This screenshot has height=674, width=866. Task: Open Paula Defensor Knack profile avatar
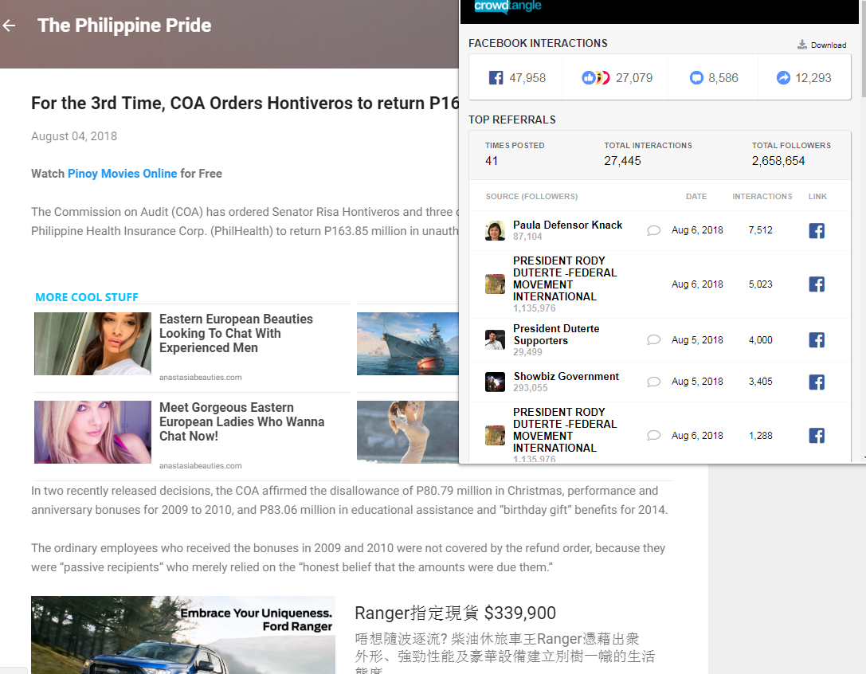[495, 230]
